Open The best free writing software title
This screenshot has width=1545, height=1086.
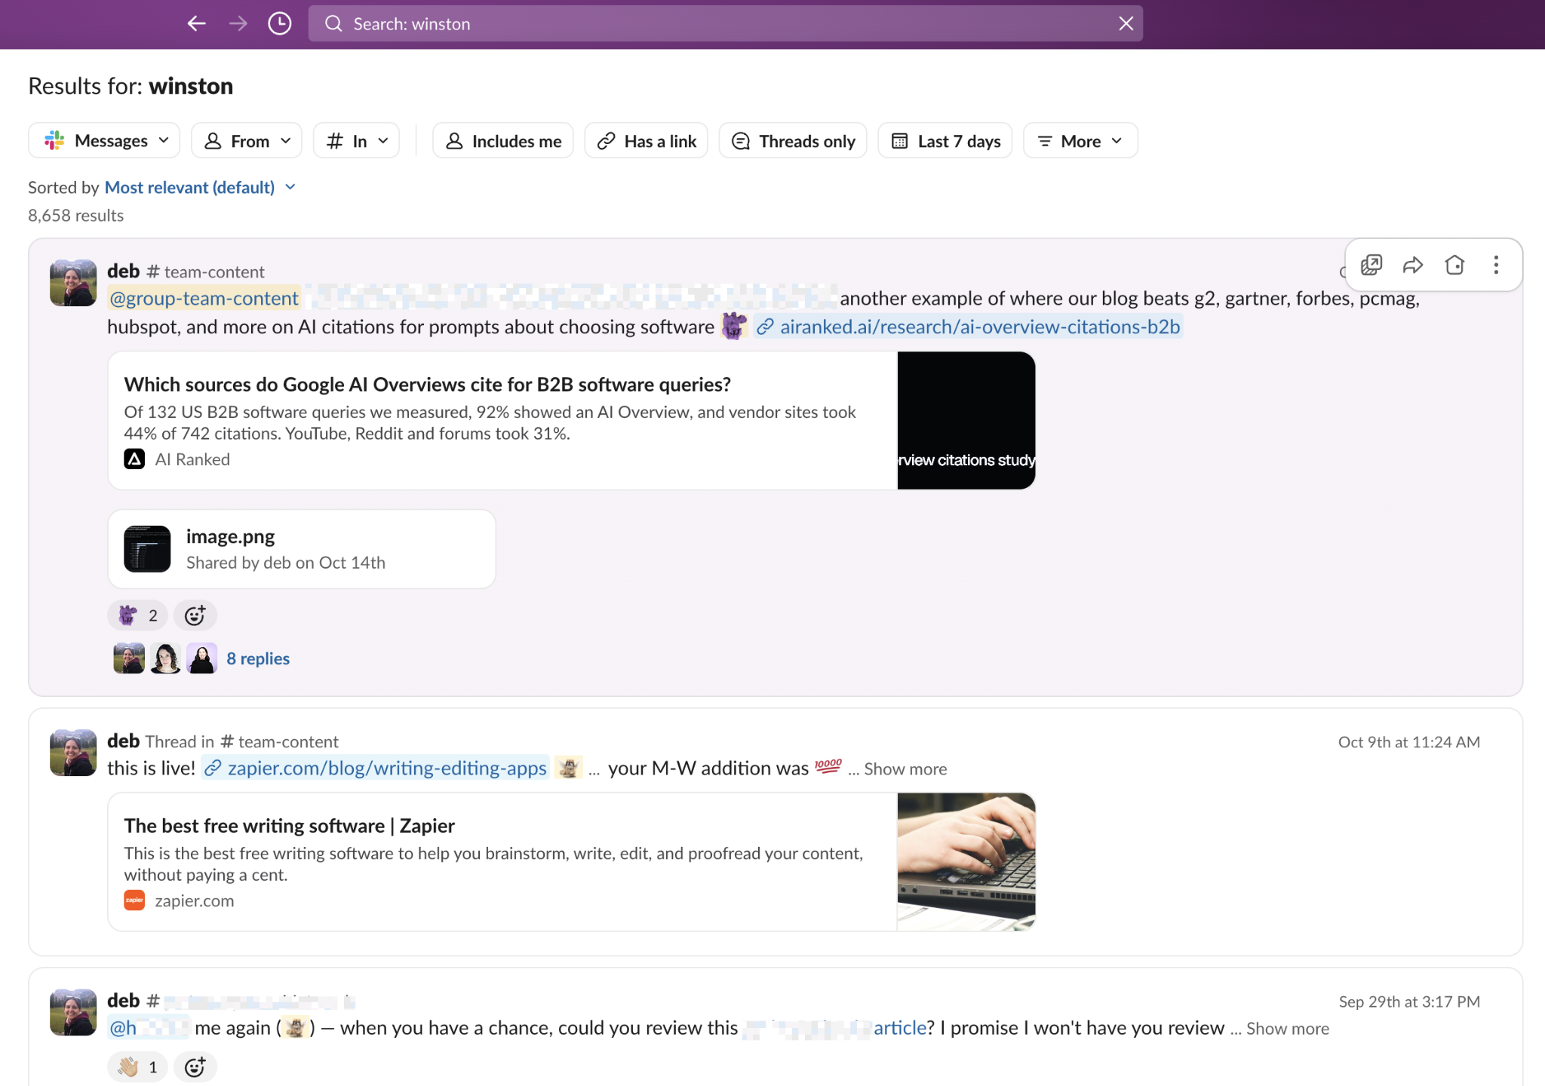point(289,826)
